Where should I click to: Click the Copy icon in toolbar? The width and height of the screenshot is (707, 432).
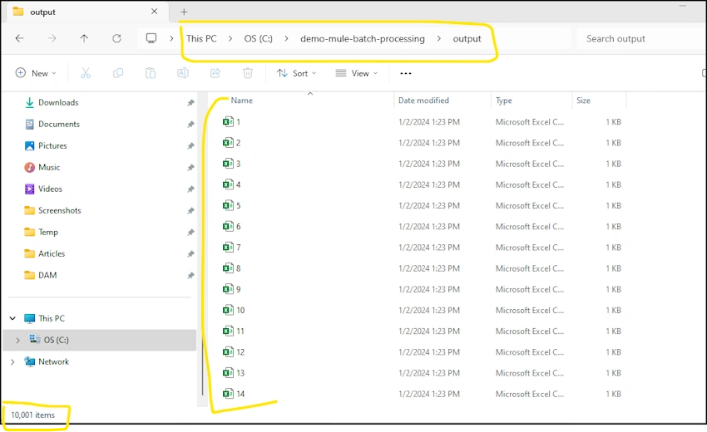[x=118, y=73]
